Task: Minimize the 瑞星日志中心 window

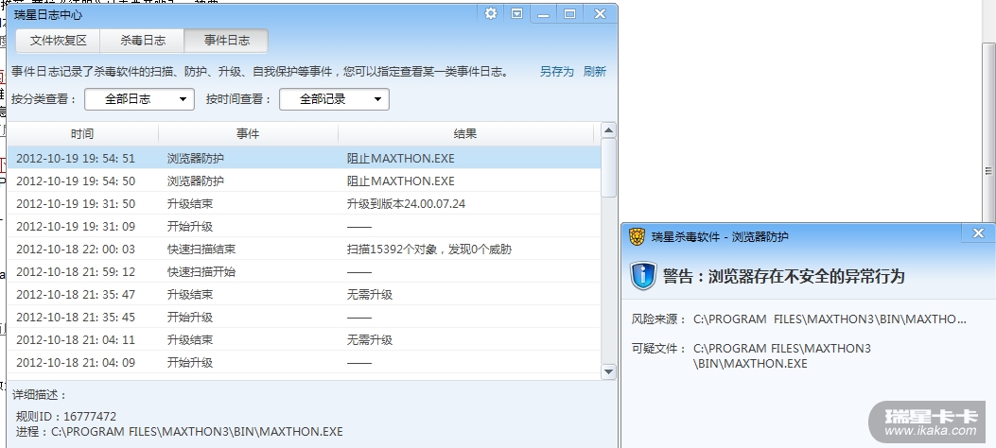Action: [x=543, y=14]
